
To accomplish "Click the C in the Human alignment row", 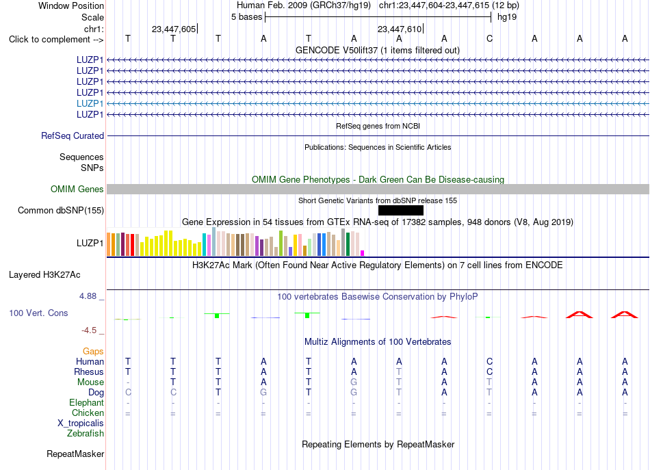I will coord(490,361).
